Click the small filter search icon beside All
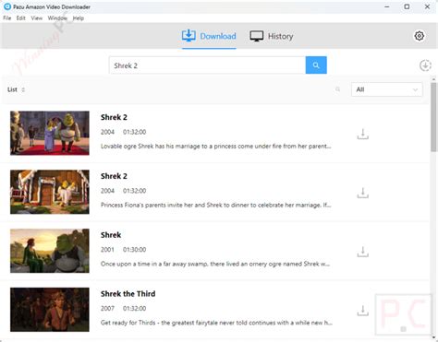The image size is (438, 342). coord(337,89)
